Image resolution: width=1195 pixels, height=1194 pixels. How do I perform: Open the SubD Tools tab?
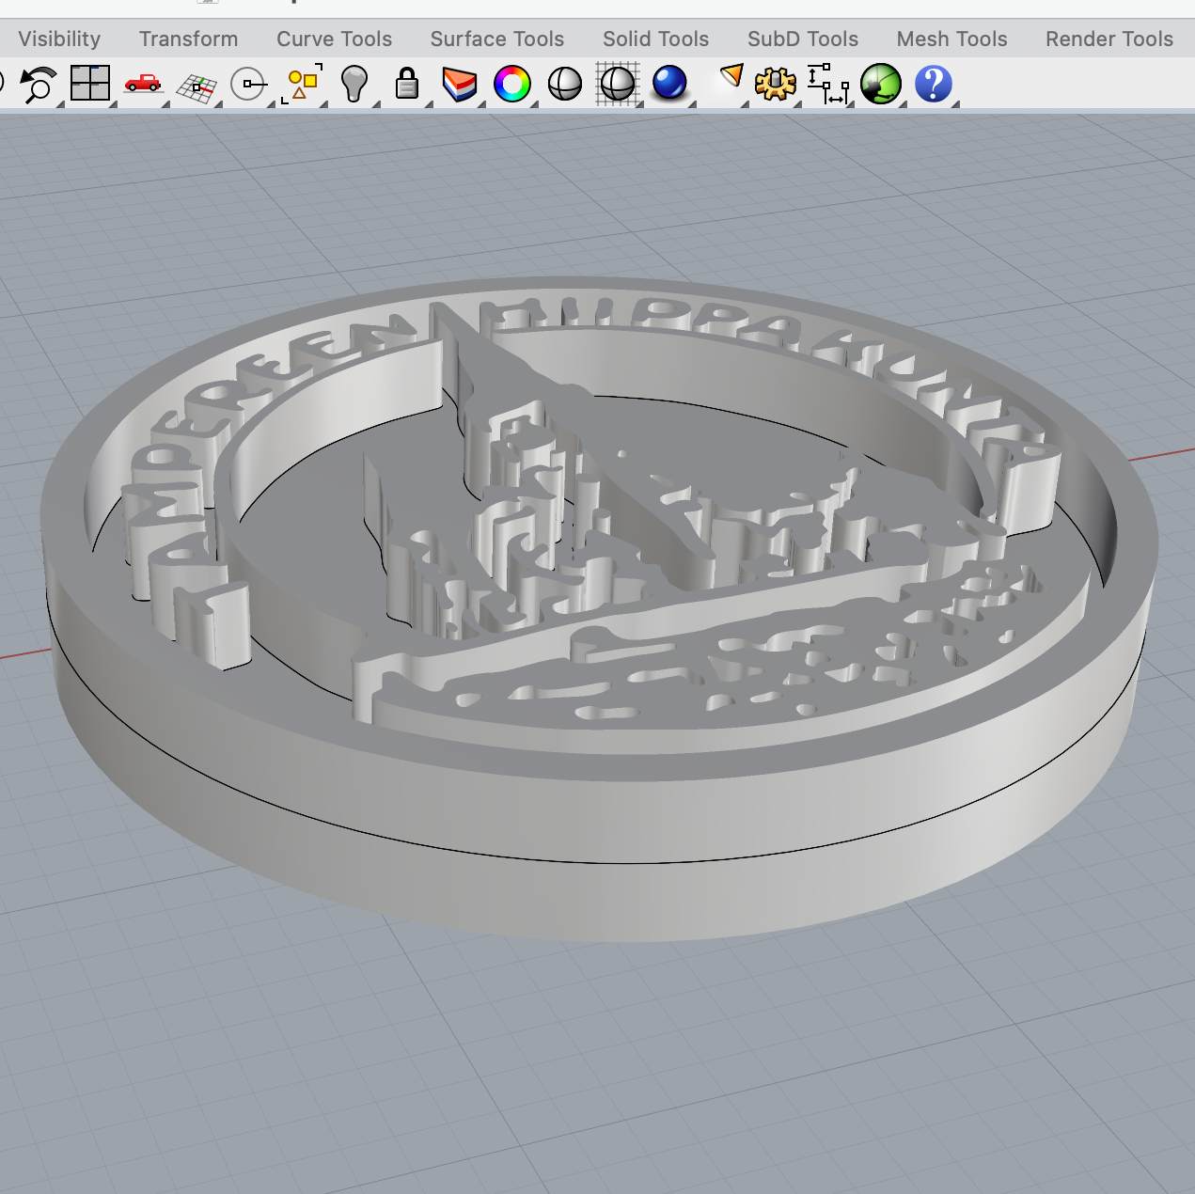[803, 39]
